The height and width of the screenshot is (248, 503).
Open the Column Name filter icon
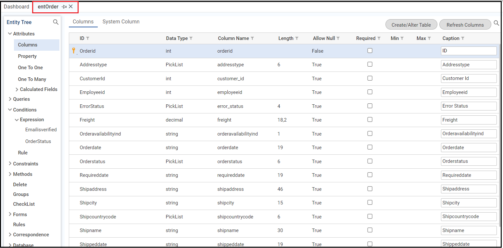pos(252,38)
